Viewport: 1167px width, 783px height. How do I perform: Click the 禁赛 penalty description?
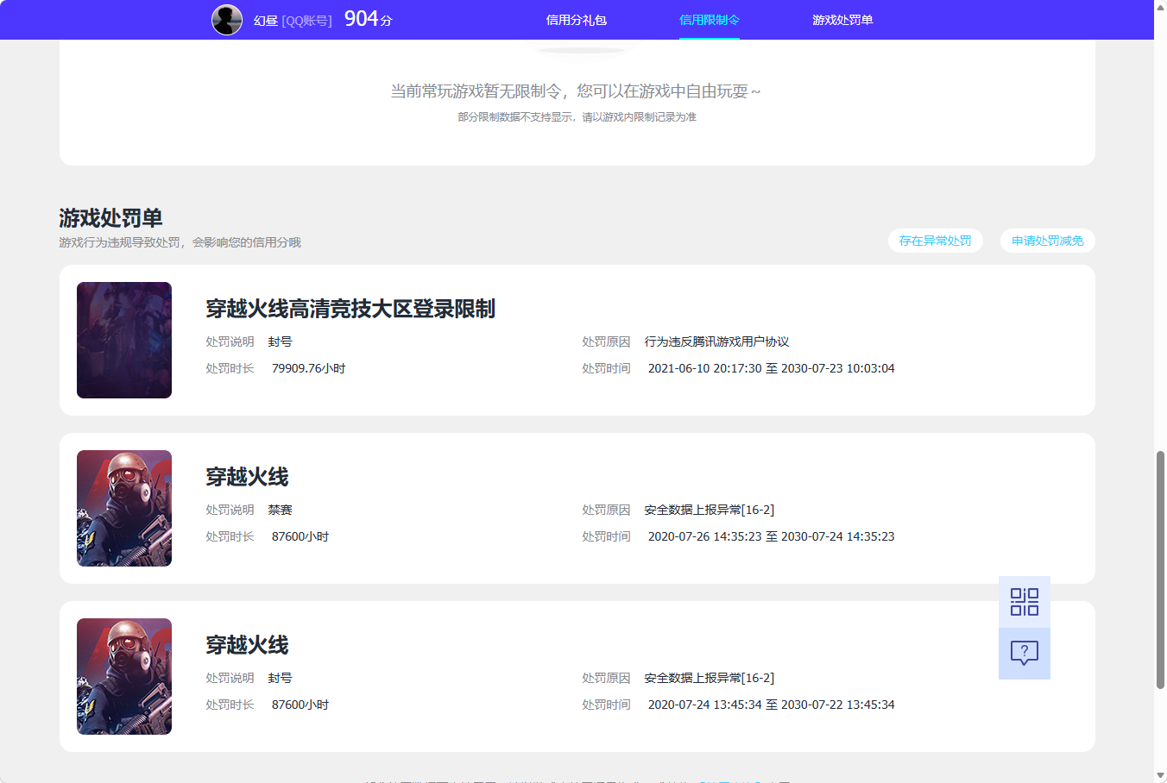(x=280, y=510)
